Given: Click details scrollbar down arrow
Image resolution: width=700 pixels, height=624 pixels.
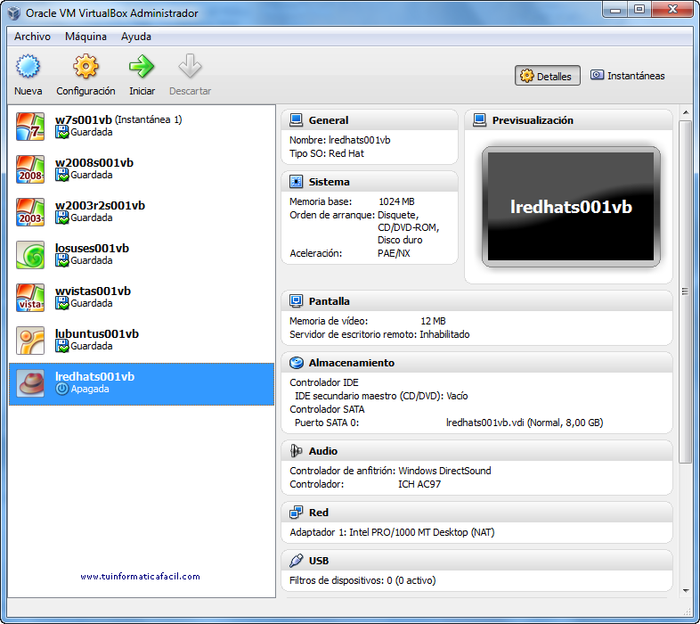Looking at the screenshot, I should [x=686, y=591].
